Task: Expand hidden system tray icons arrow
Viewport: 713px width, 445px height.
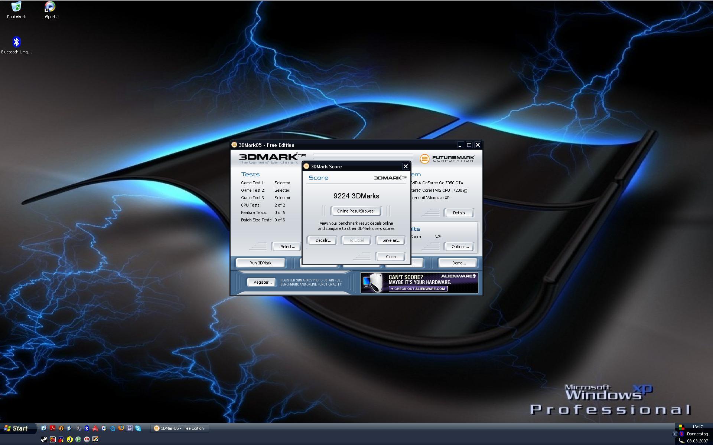Action: pos(675,434)
